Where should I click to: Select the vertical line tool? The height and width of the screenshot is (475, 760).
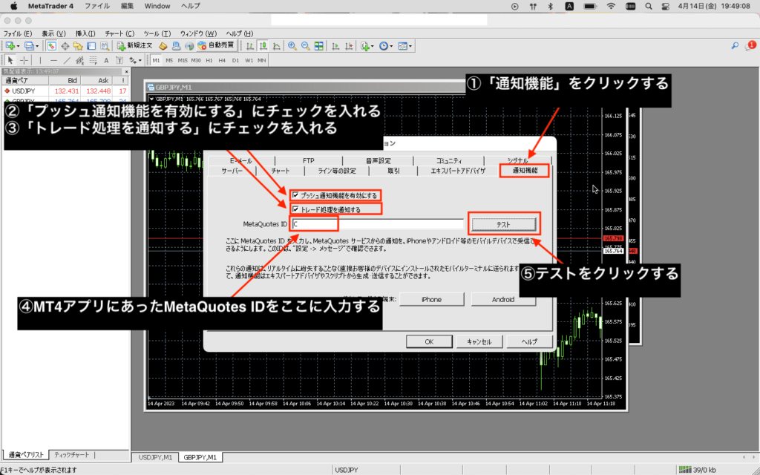[x=40, y=61]
